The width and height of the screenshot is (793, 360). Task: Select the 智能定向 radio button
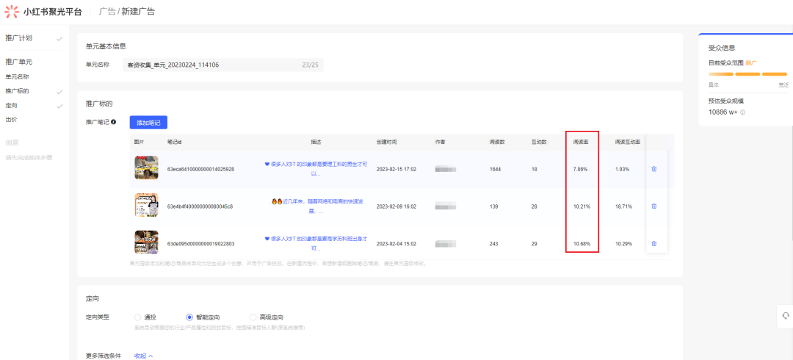[x=189, y=317]
